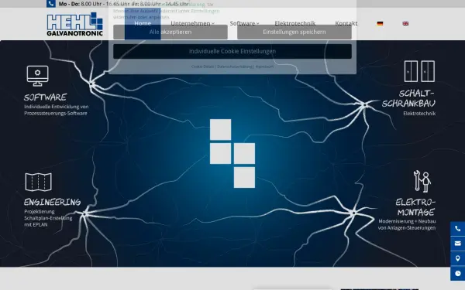
Task: Open the Impressum link in cookie banner
Action: 264,67
